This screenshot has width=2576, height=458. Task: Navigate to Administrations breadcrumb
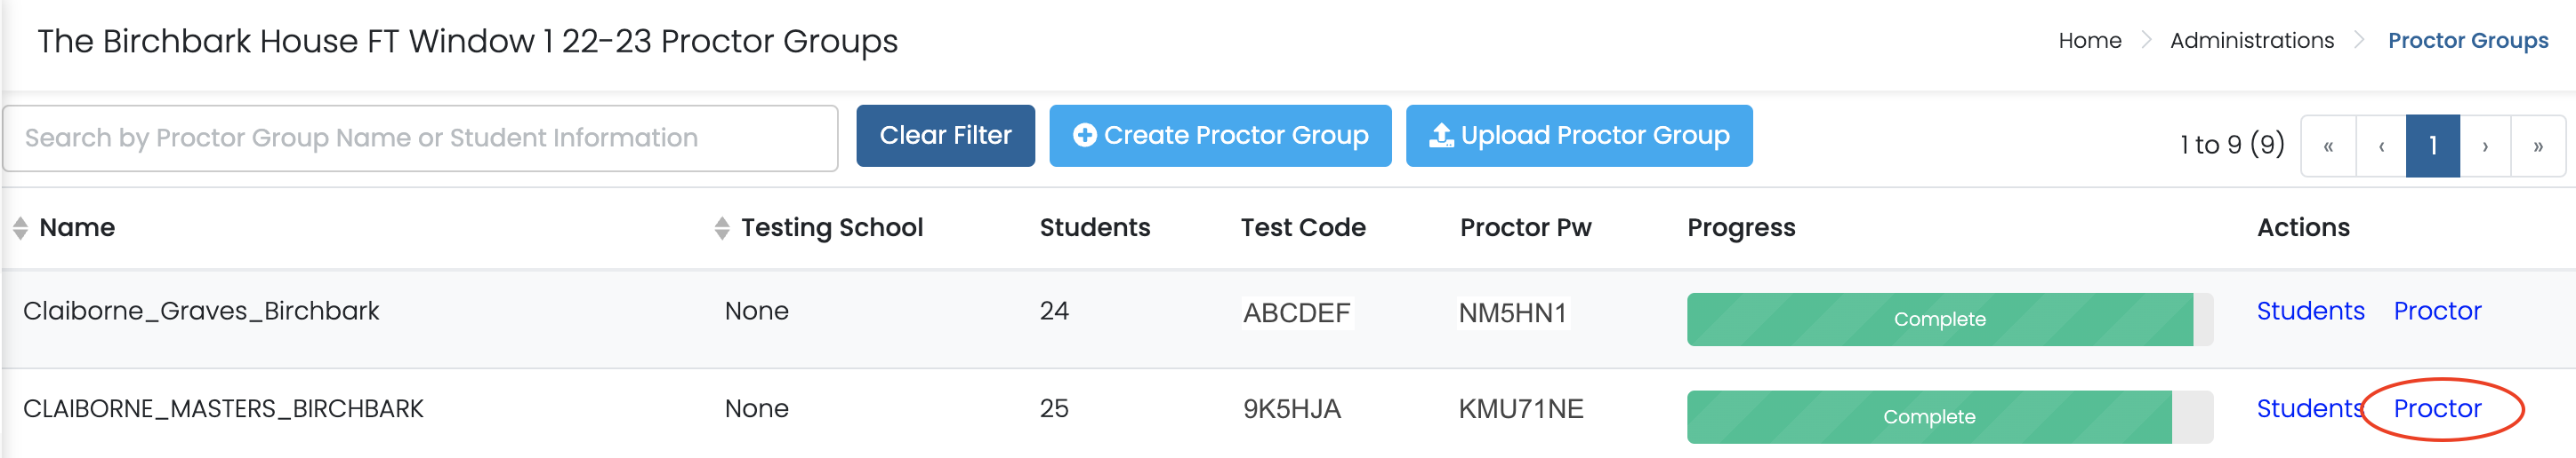(x=2251, y=41)
